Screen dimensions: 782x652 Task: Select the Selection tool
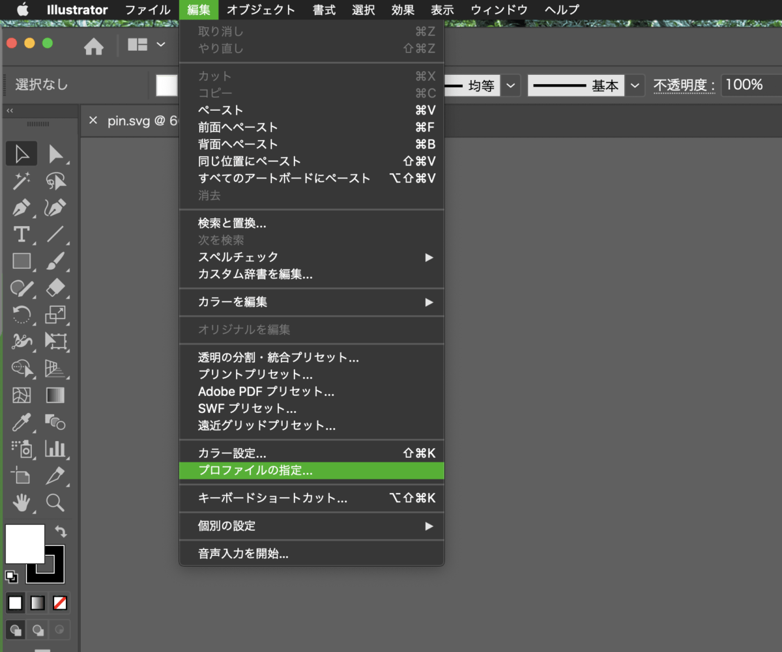[21, 154]
